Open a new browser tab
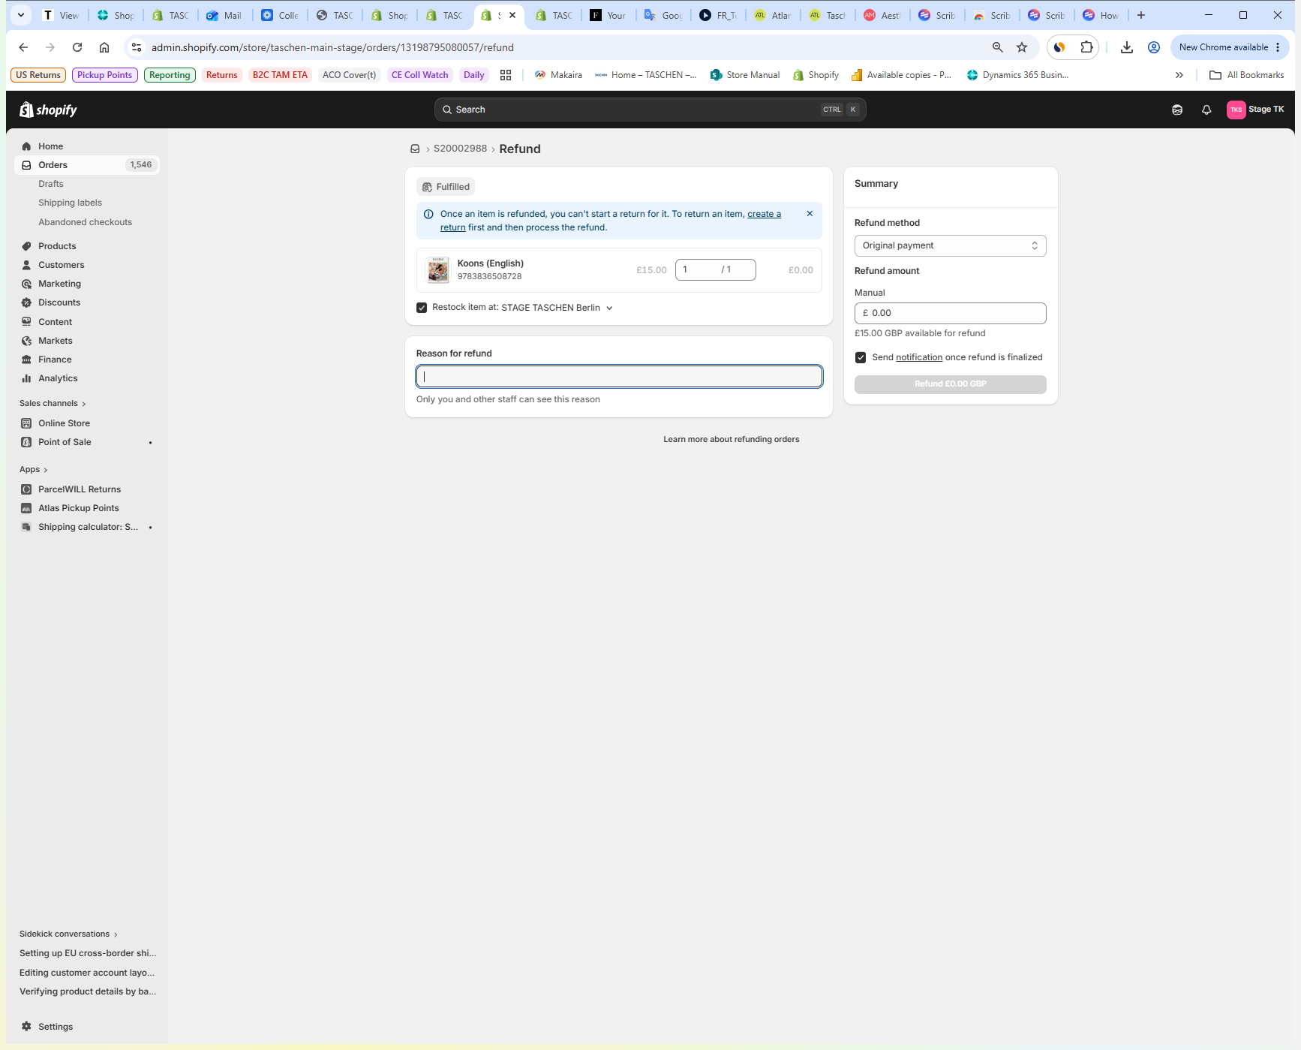Image resolution: width=1301 pixels, height=1050 pixels. coord(1141,15)
